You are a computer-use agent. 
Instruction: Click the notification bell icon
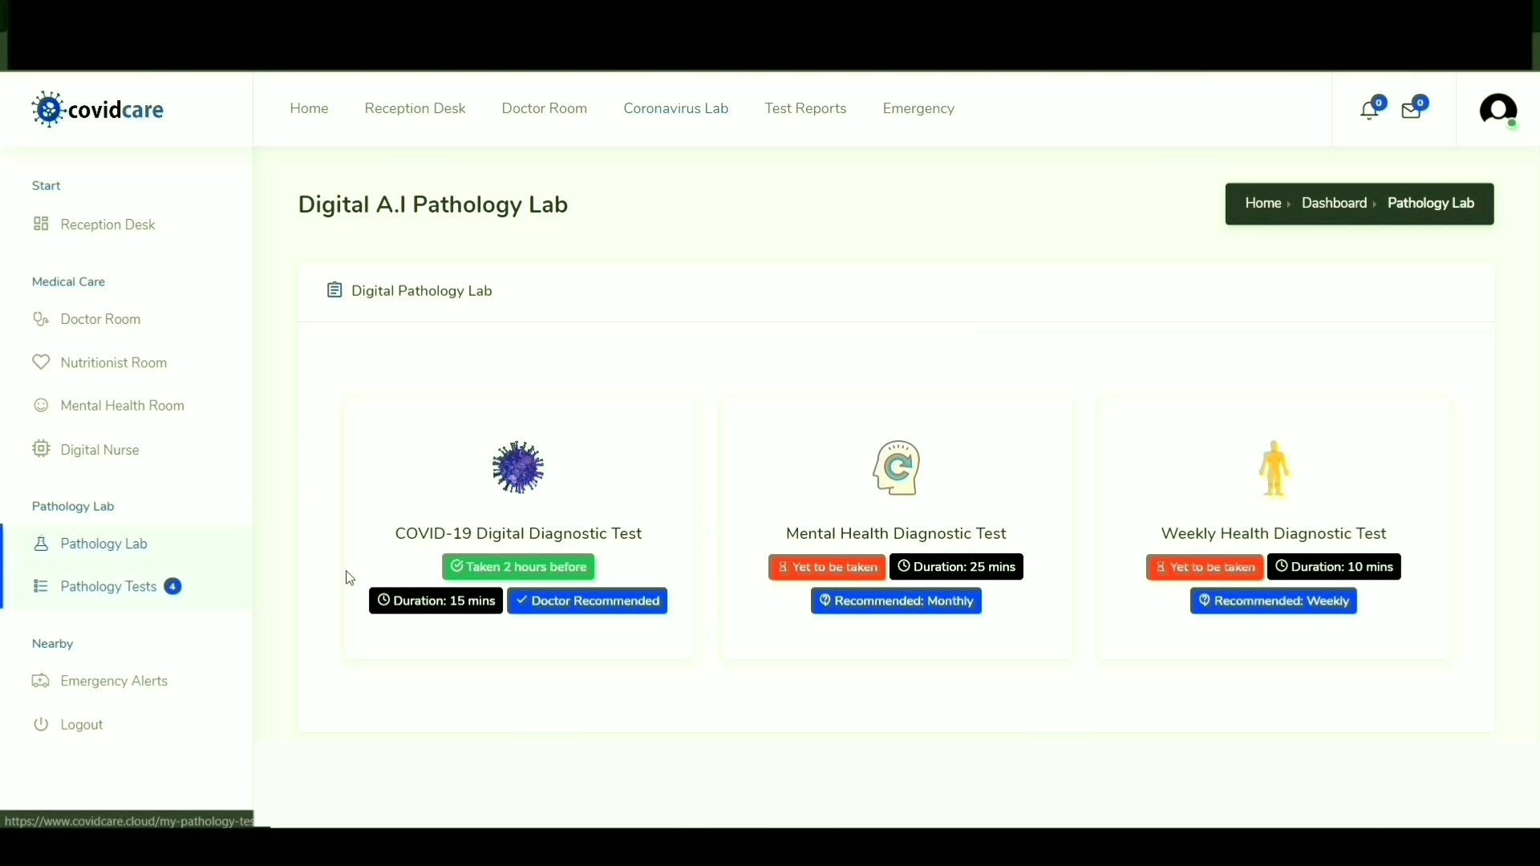click(1369, 110)
